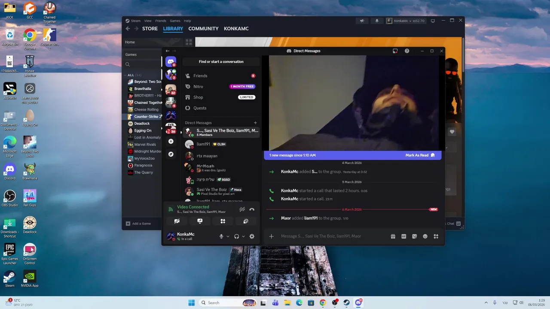The height and width of the screenshot is (309, 550).
Task: Open Discord call activities button
Action: click(x=223, y=221)
